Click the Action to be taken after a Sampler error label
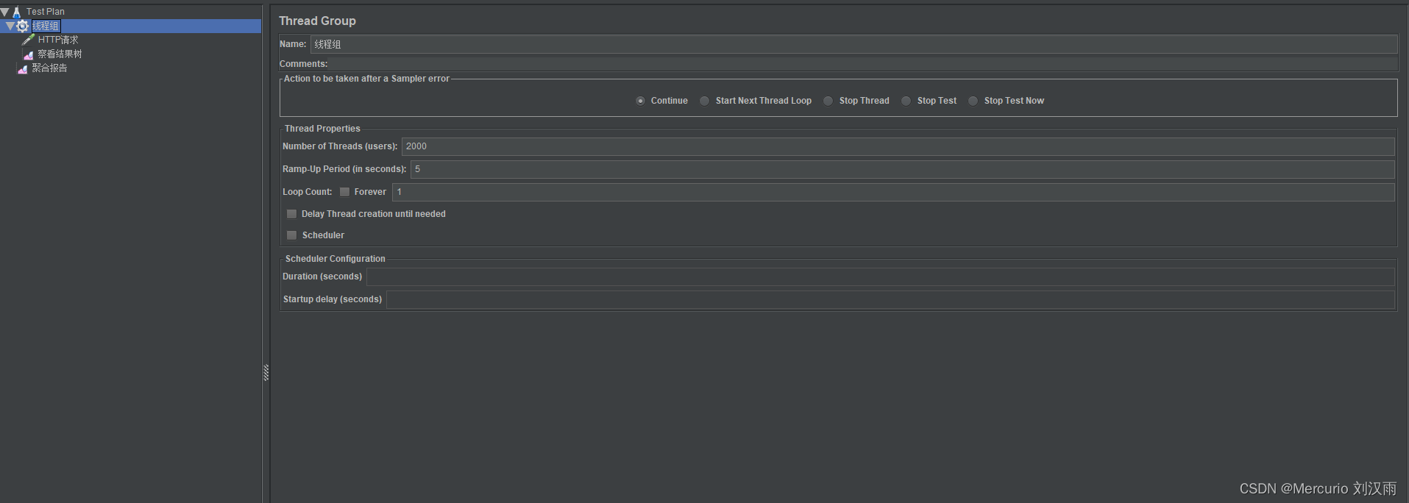Viewport: 1409px width, 503px height. [x=366, y=79]
